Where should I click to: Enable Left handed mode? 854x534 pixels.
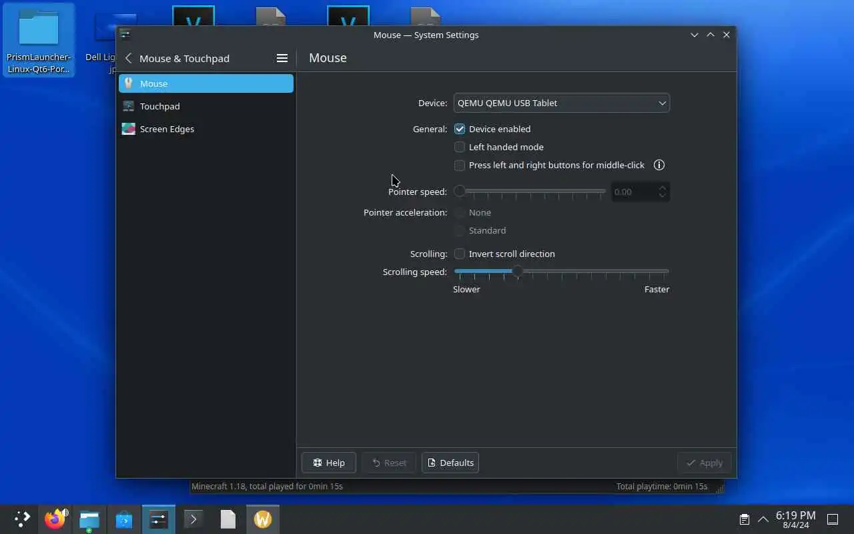click(x=460, y=147)
